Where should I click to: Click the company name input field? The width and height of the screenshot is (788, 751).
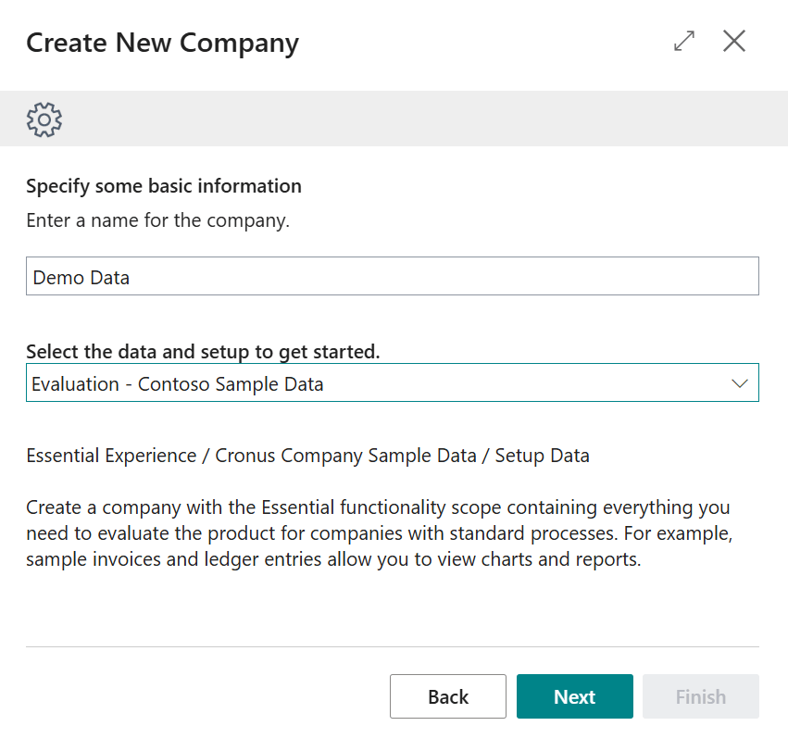(392, 277)
